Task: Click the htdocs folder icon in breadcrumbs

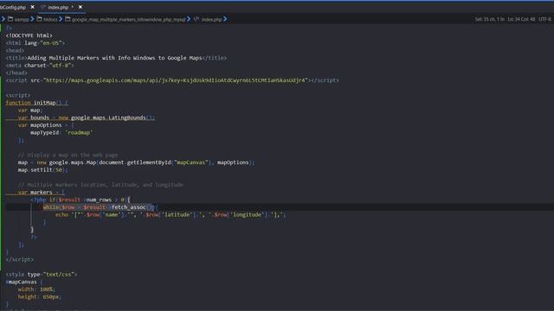Action: click(39, 19)
